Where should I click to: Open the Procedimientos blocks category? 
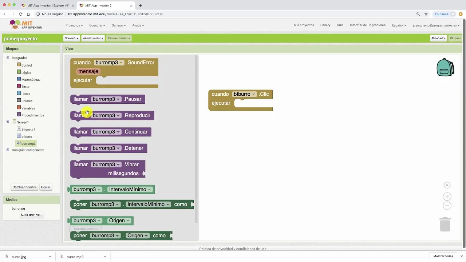click(x=33, y=115)
